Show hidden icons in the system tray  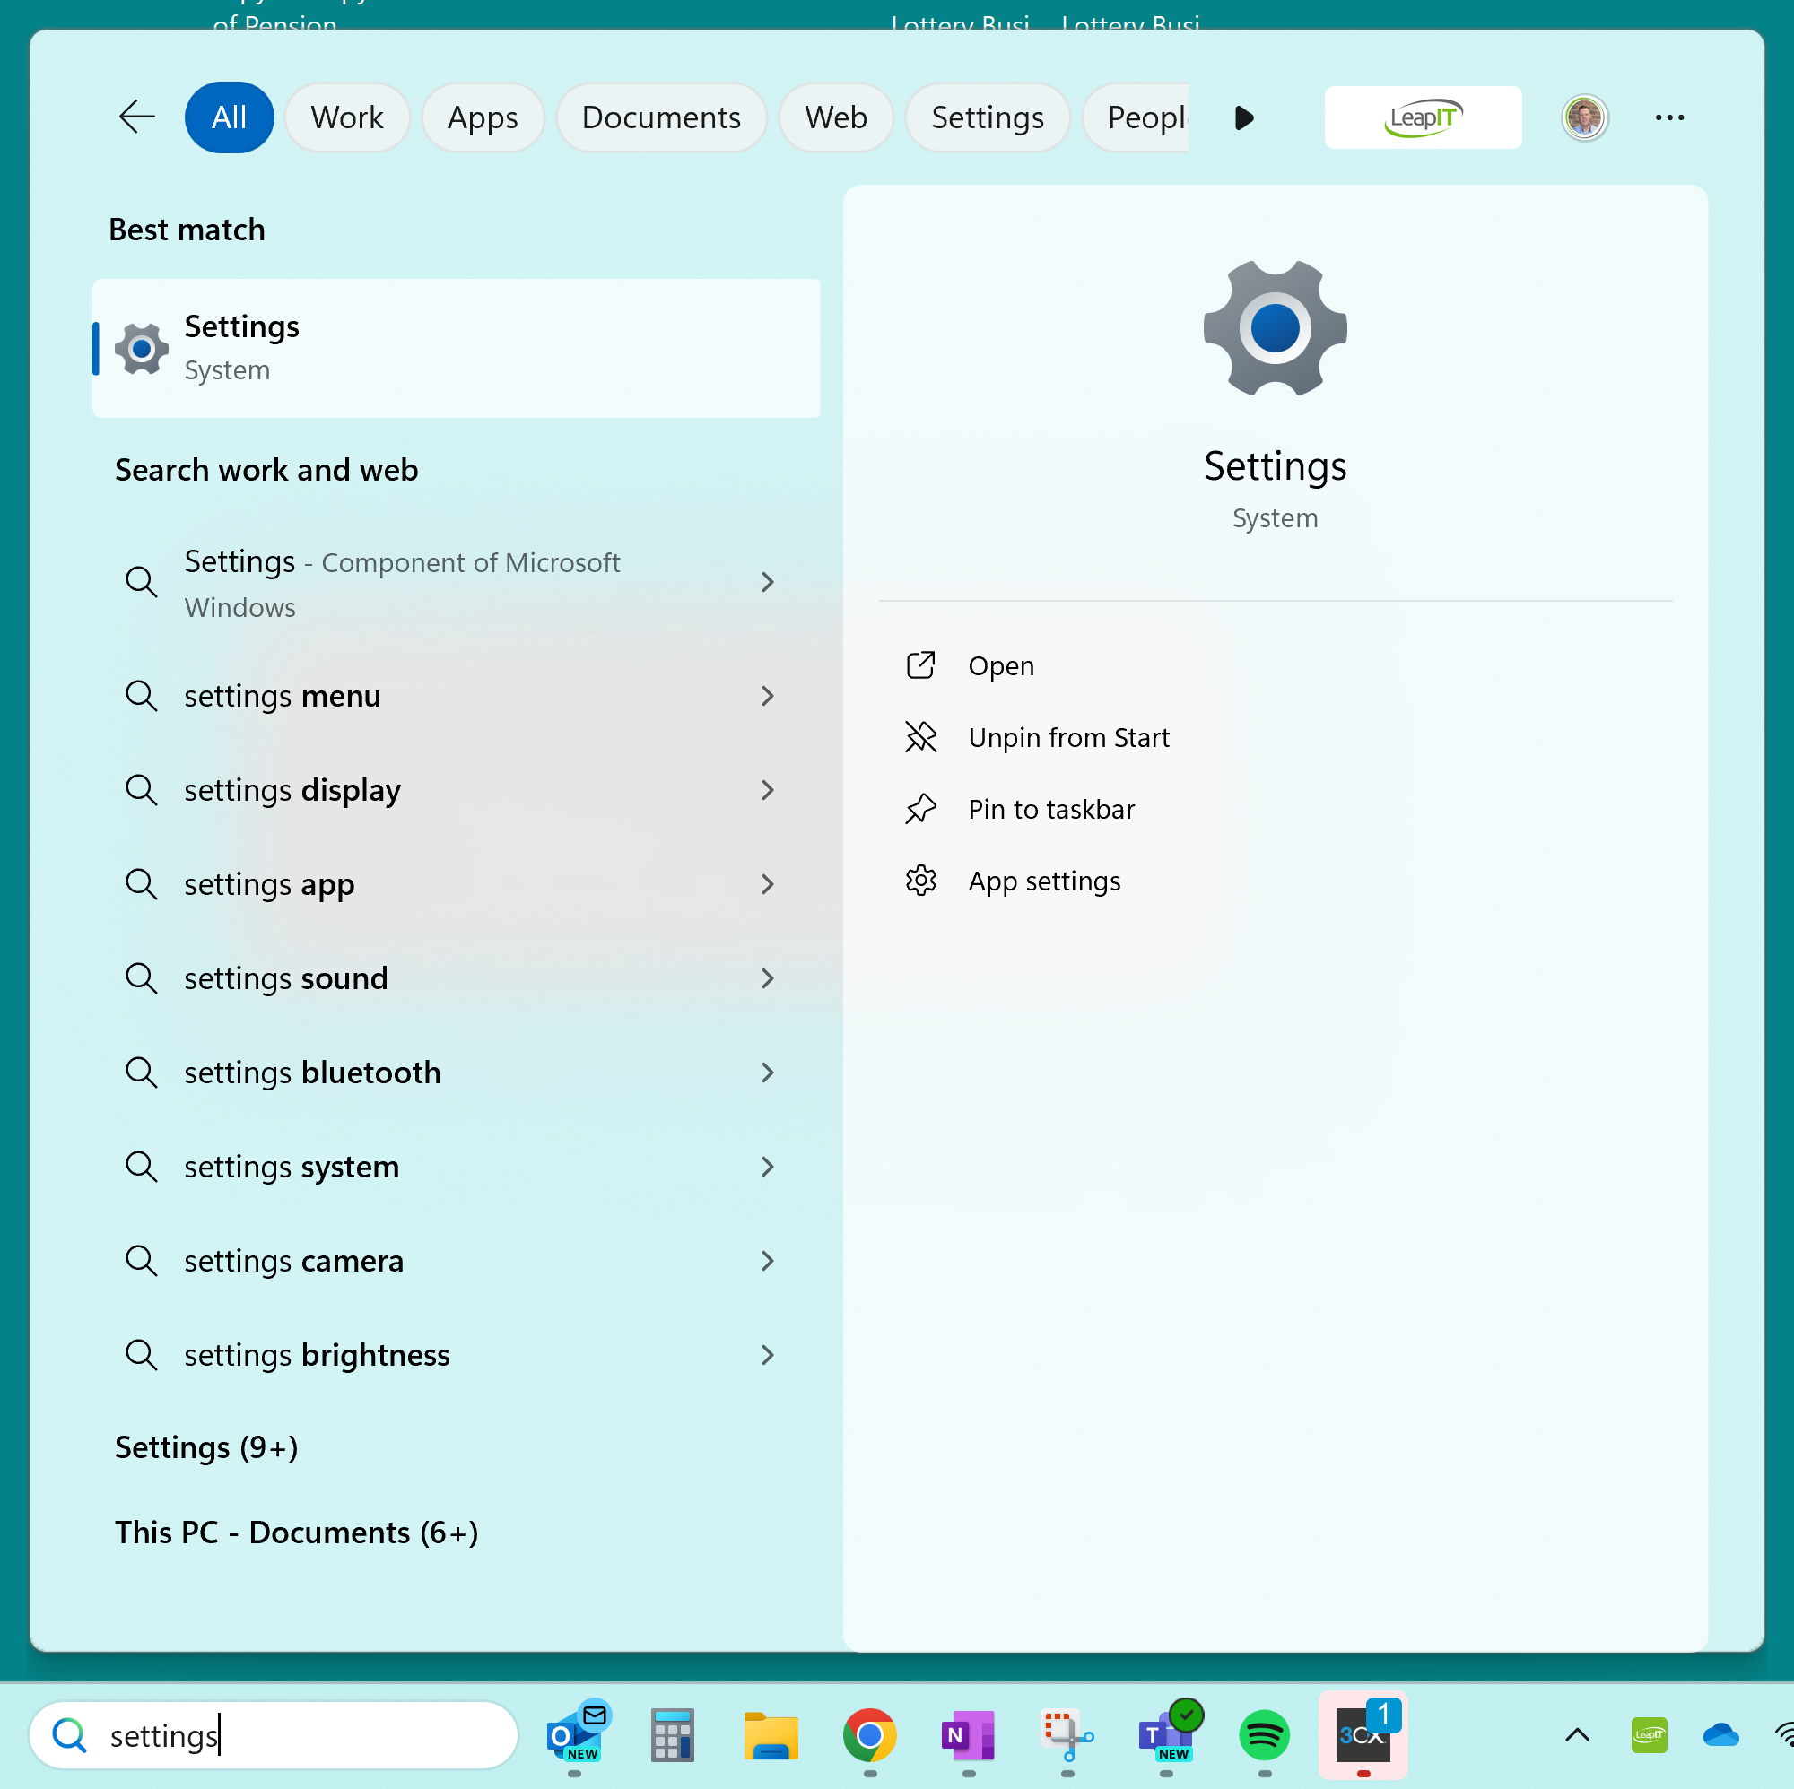point(1576,1735)
